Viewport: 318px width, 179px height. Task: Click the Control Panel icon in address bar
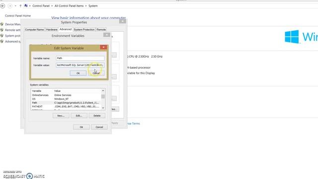coord(26,5)
